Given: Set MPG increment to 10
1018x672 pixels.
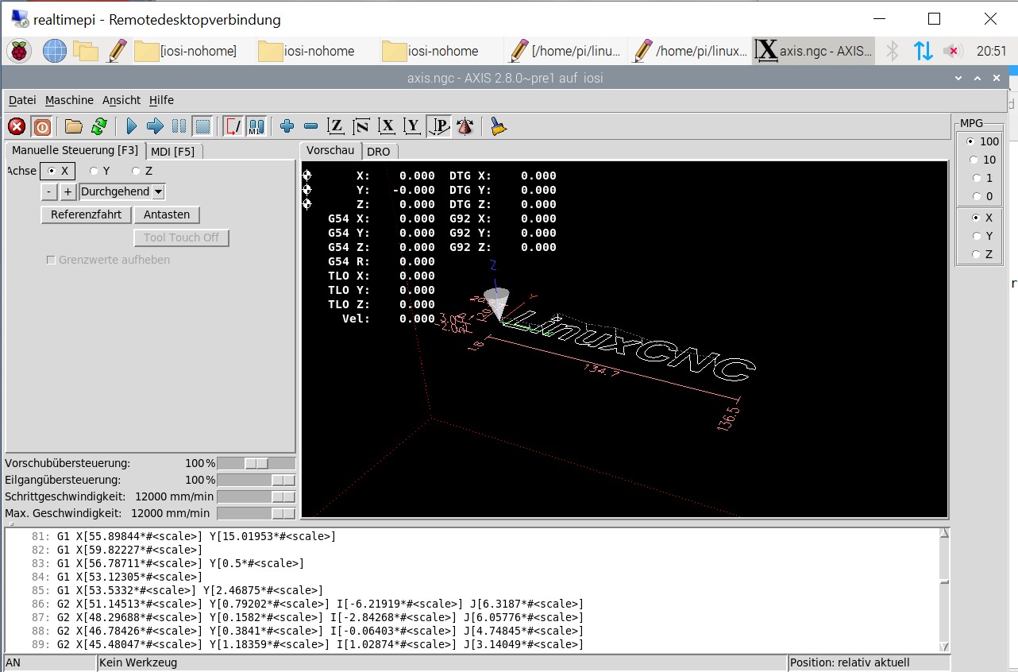Looking at the screenshot, I should click(x=977, y=160).
